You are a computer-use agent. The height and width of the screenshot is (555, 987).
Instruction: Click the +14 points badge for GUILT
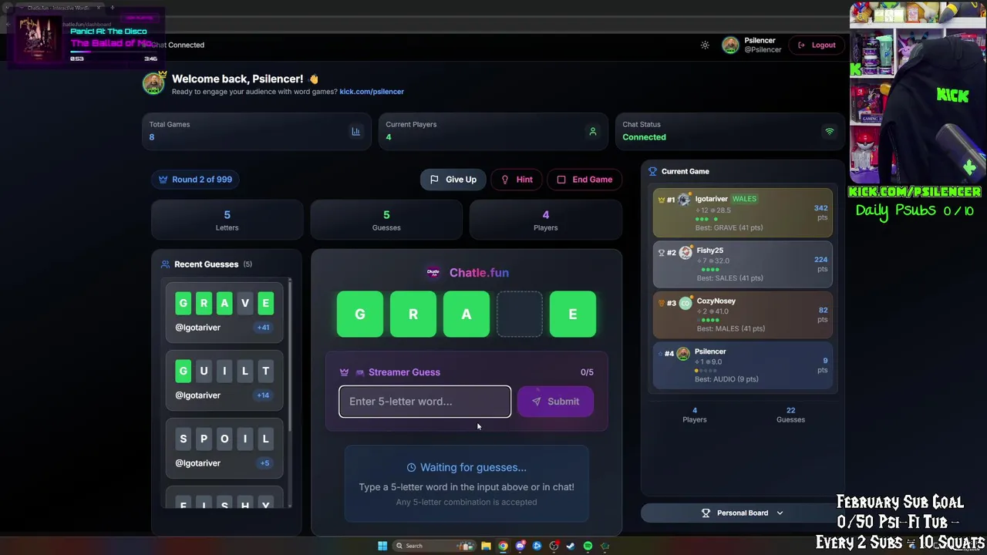coord(263,395)
